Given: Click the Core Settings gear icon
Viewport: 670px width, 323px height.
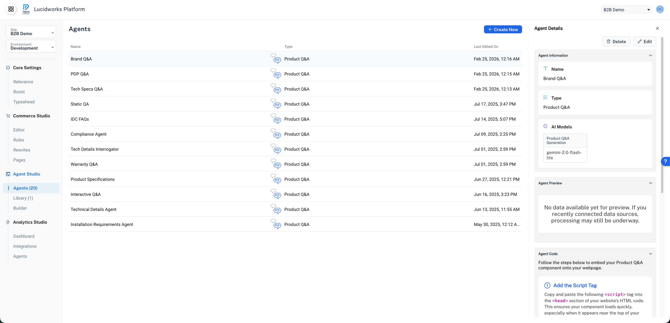Looking at the screenshot, I should tap(8, 68).
